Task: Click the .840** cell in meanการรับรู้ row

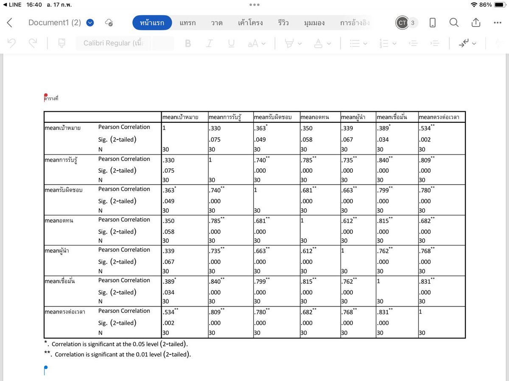Action: pyautogui.click(x=385, y=160)
